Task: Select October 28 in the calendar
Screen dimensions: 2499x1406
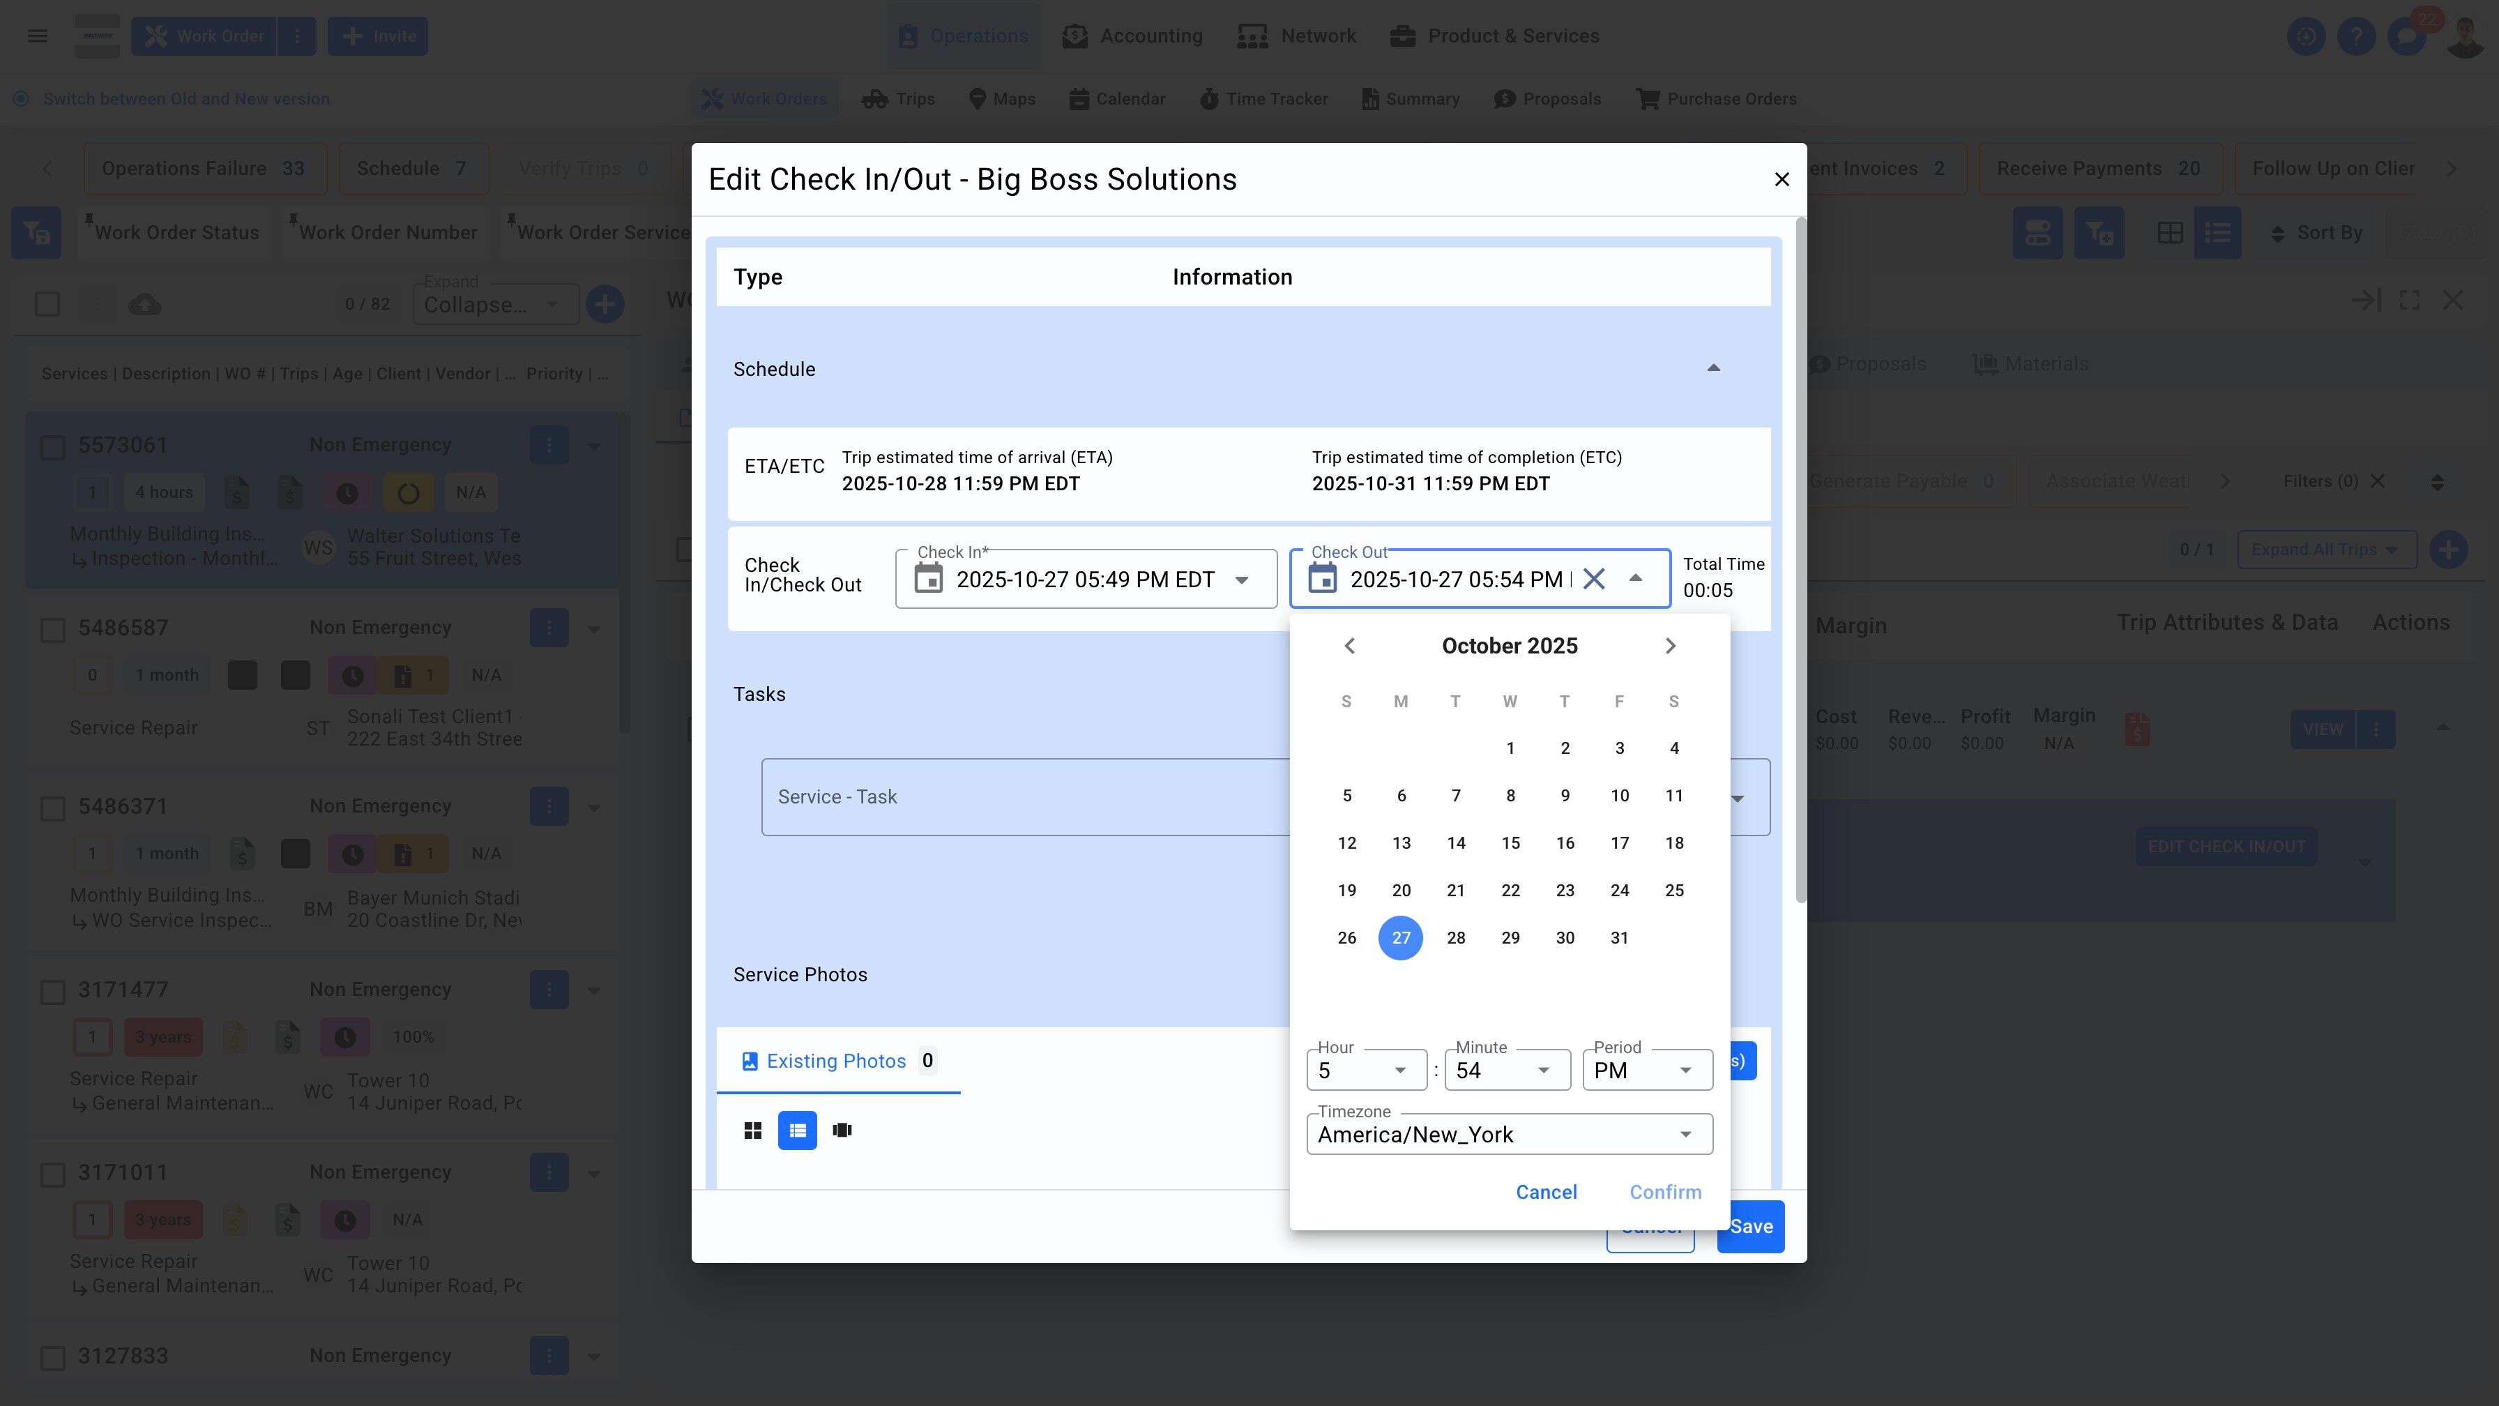Action: coord(1455,938)
